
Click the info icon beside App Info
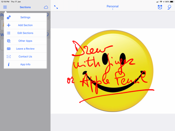(x=9, y=64)
